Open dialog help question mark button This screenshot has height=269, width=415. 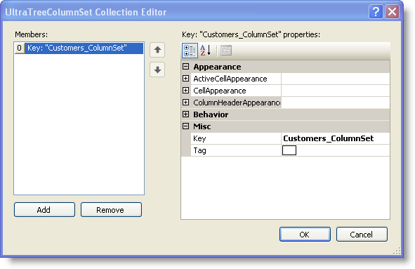pyautogui.click(x=376, y=12)
